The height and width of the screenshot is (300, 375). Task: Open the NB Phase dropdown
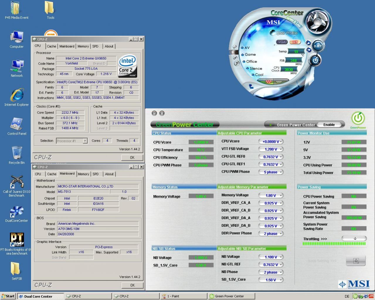click(271, 272)
